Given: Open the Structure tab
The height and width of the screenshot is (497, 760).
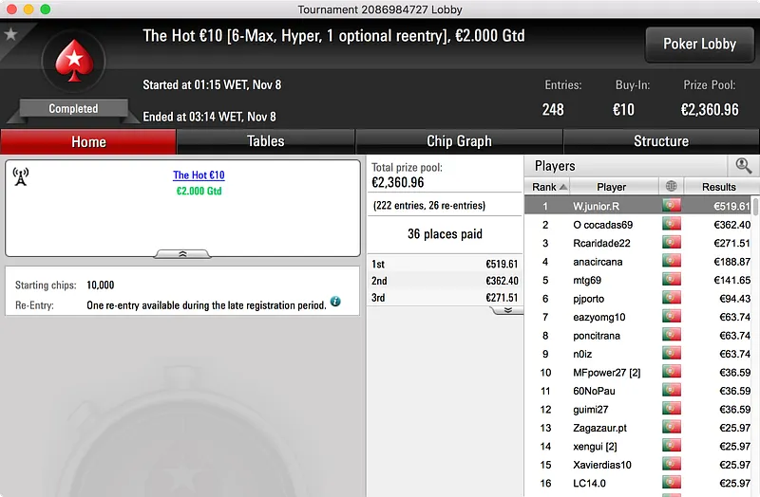Looking at the screenshot, I should 661,141.
